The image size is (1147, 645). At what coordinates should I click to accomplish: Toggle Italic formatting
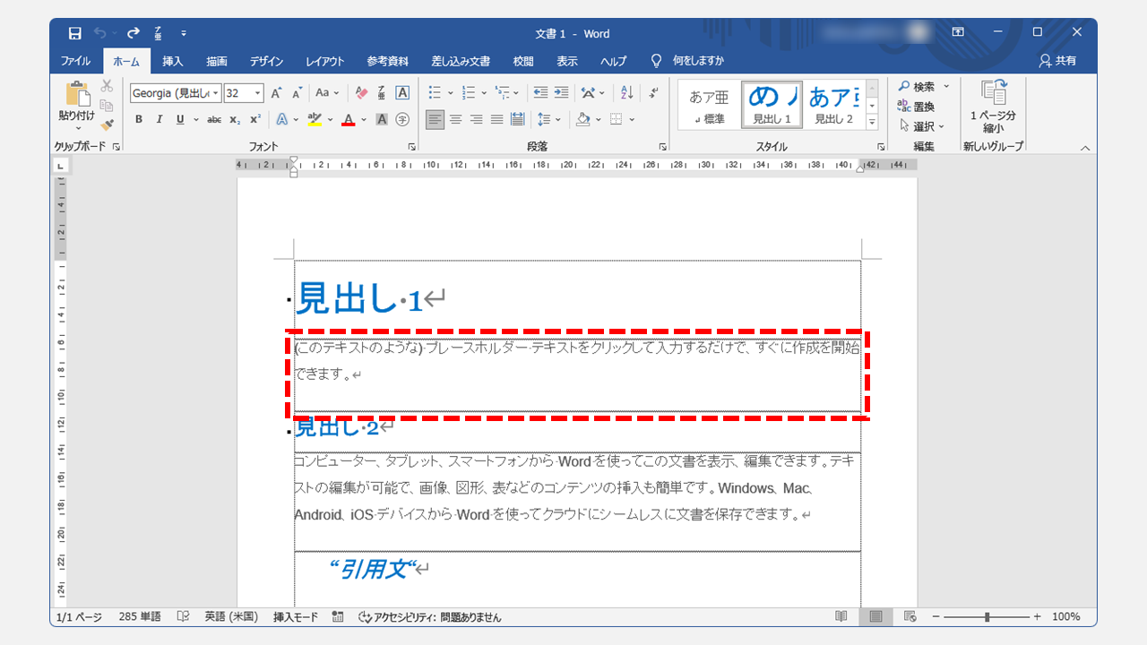click(160, 119)
